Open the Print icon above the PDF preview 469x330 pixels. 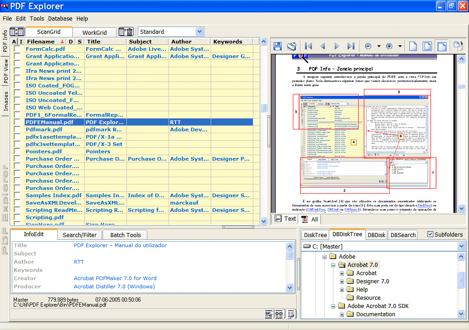(292, 46)
